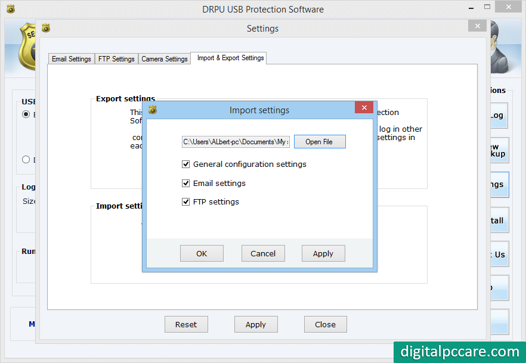Click the Email settings label text
Image resolution: width=526 pixels, height=363 pixels.
click(219, 184)
